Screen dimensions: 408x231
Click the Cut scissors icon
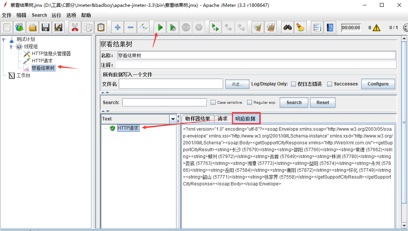tap(75, 27)
